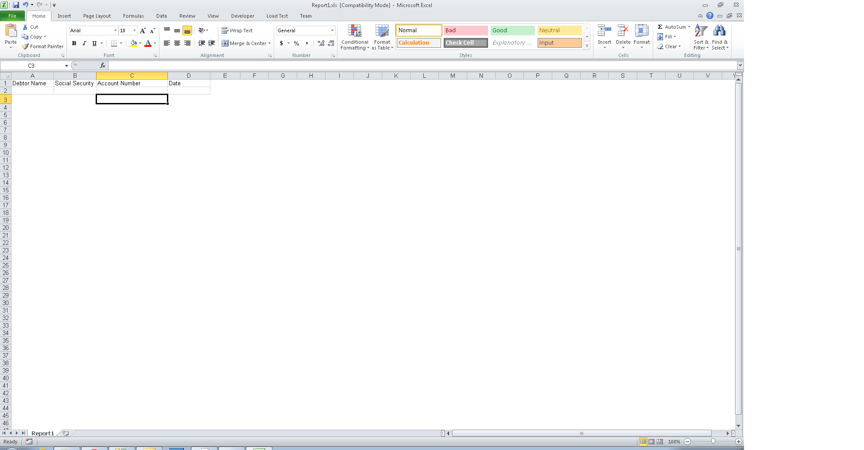Apply bold formatting
The height and width of the screenshot is (450, 864).
pyautogui.click(x=74, y=43)
